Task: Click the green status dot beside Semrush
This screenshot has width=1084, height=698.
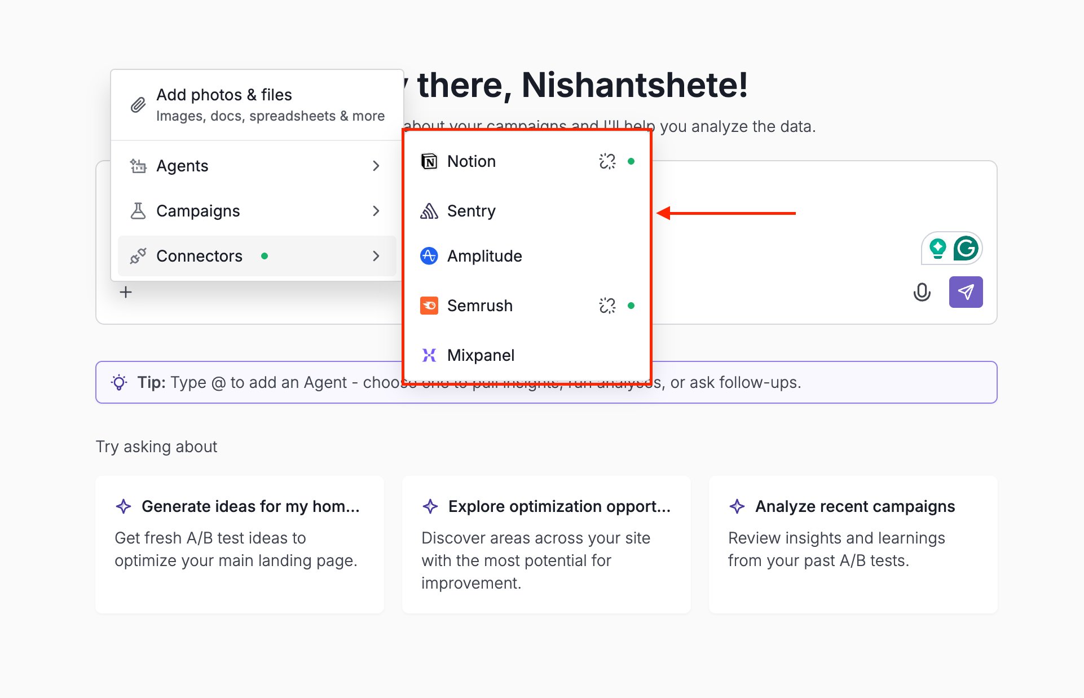Action: [x=631, y=306]
